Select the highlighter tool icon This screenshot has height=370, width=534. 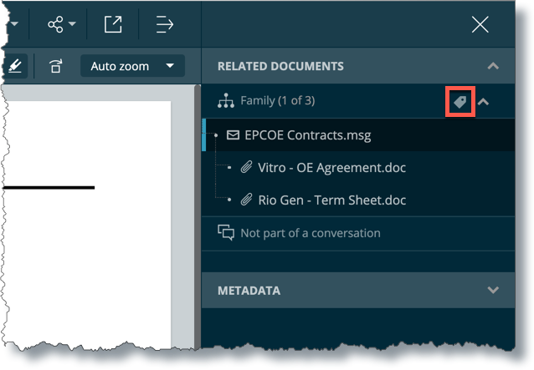(15, 66)
